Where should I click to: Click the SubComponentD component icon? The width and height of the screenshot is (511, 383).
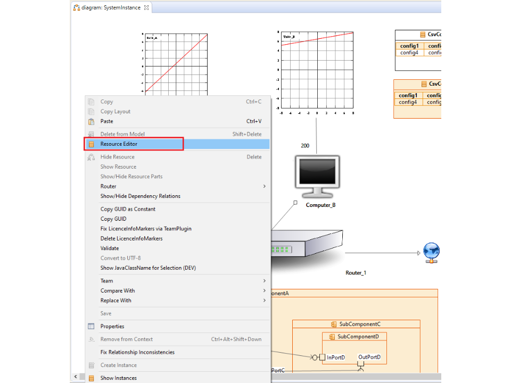[332, 337]
